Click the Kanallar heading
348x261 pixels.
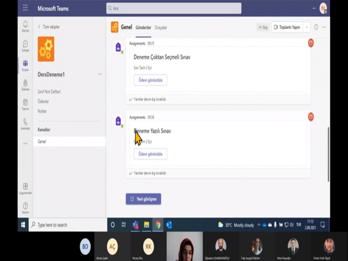[x=44, y=130]
